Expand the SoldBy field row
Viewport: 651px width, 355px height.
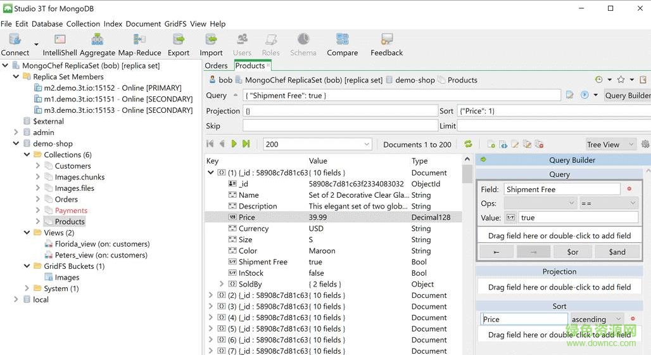point(221,285)
